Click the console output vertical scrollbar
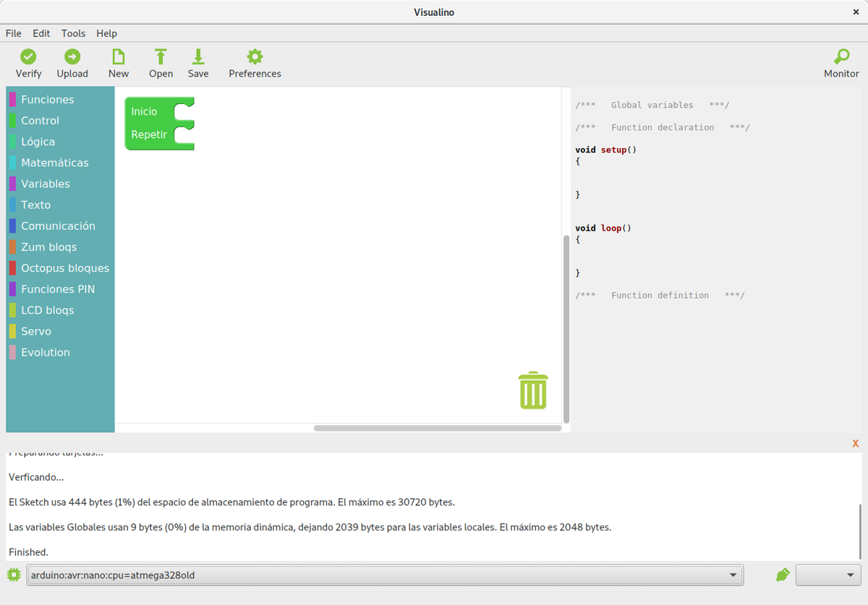This screenshot has width=868, height=605. 859,531
